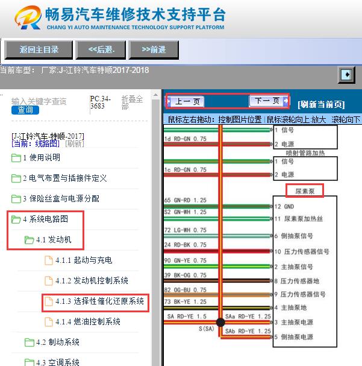The height and width of the screenshot is (366, 362).
Task: Click pin label 8 压力传感器地
Action: (x=297, y=281)
